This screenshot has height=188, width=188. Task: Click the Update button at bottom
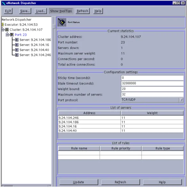[79, 182]
